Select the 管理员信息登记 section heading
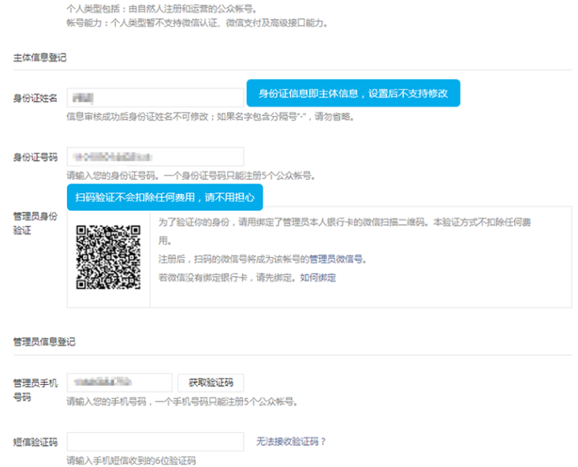The height and width of the screenshot is (467, 578). click(x=44, y=342)
